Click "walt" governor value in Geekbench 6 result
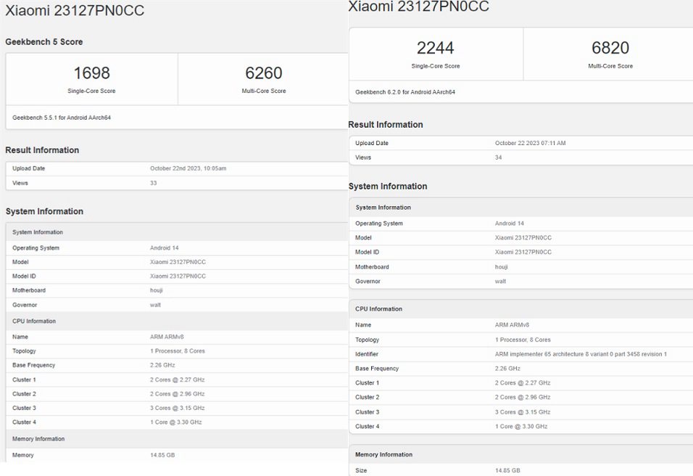The height and width of the screenshot is (476, 693). [x=500, y=282]
